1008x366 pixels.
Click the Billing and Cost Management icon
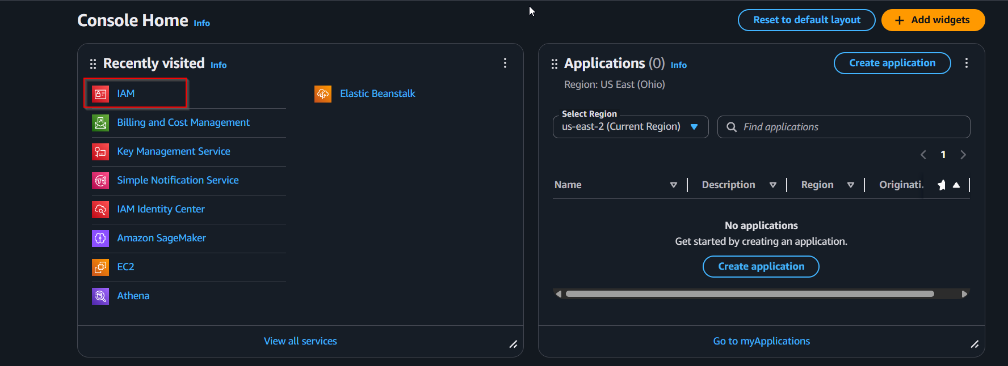pyautogui.click(x=100, y=122)
